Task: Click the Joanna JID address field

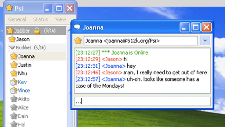Action: (x=141, y=41)
